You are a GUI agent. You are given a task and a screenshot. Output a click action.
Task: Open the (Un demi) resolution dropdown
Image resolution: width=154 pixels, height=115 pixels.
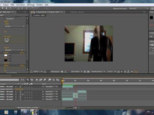pyautogui.click(x=77, y=72)
